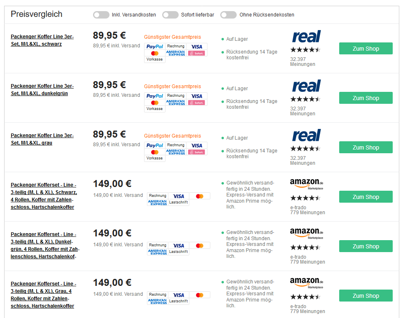The height and width of the screenshot is (318, 403).
Task: Click the '32.397 Meinungen' text in the grau offer
Action: click(x=303, y=161)
